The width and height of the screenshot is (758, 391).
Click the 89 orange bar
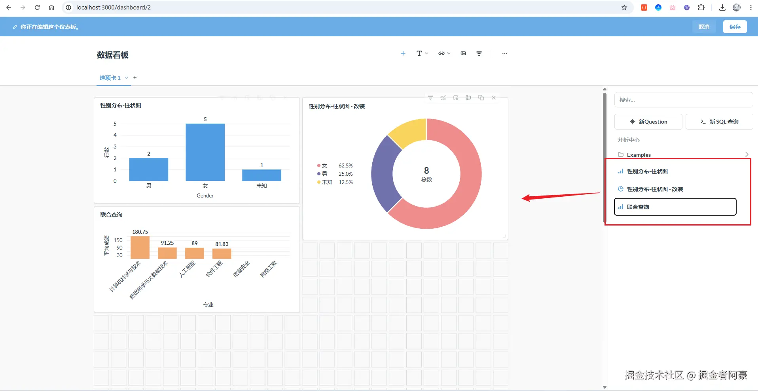click(x=195, y=253)
